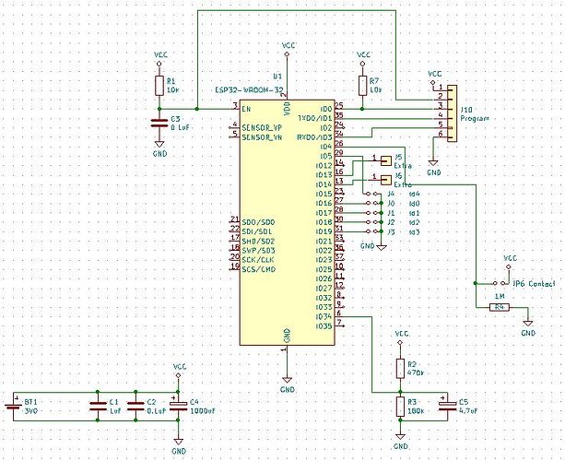This screenshot has height=461, width=565.
Task: Click the VCC symbol above resistor R2
Action: coord(400,342)
